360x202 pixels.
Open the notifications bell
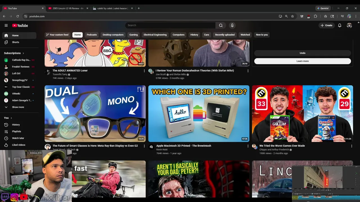pyautogui.click(x=340, y=26)
